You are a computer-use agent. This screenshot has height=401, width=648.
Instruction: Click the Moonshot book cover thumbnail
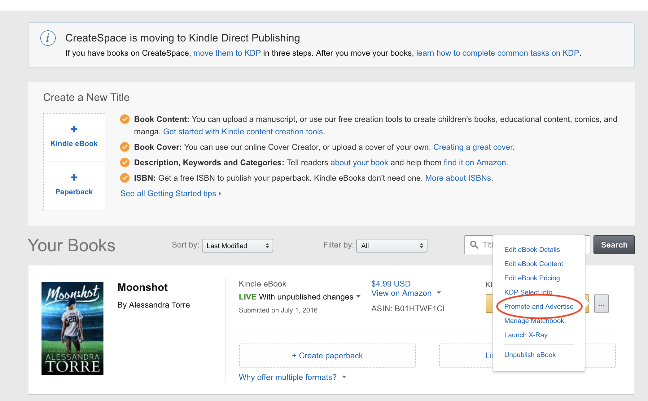click(72, 329)
